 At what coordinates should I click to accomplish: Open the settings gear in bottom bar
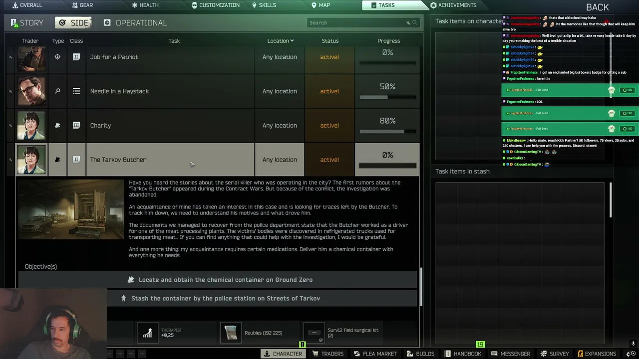click(630, 354)
